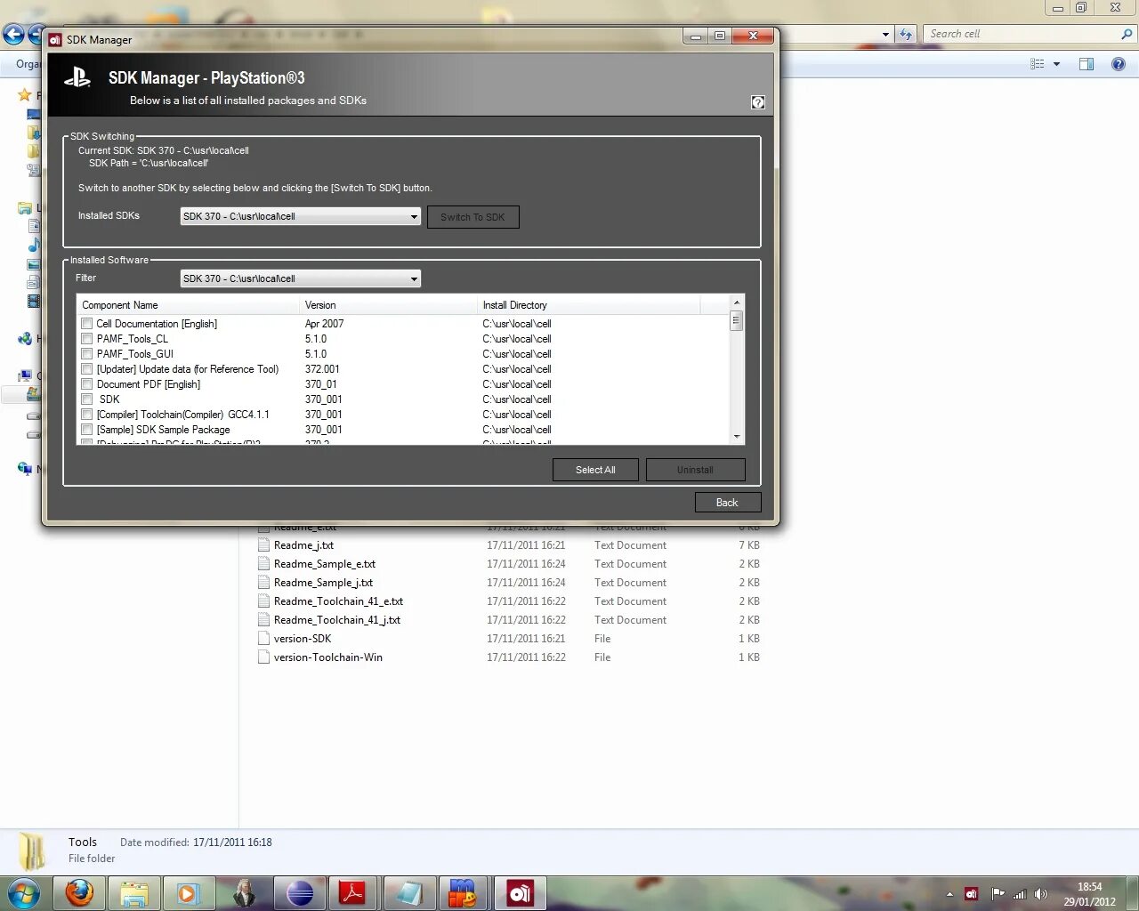Open the media player taskbar icon

point(189,892)
